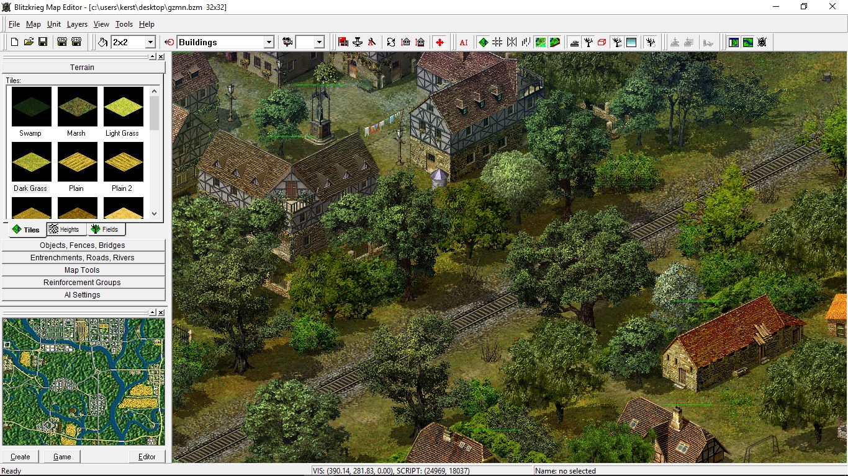Screen dimensions: 848x476
Task: Click the red 3D box icon
Action: (x=602, y=42)
